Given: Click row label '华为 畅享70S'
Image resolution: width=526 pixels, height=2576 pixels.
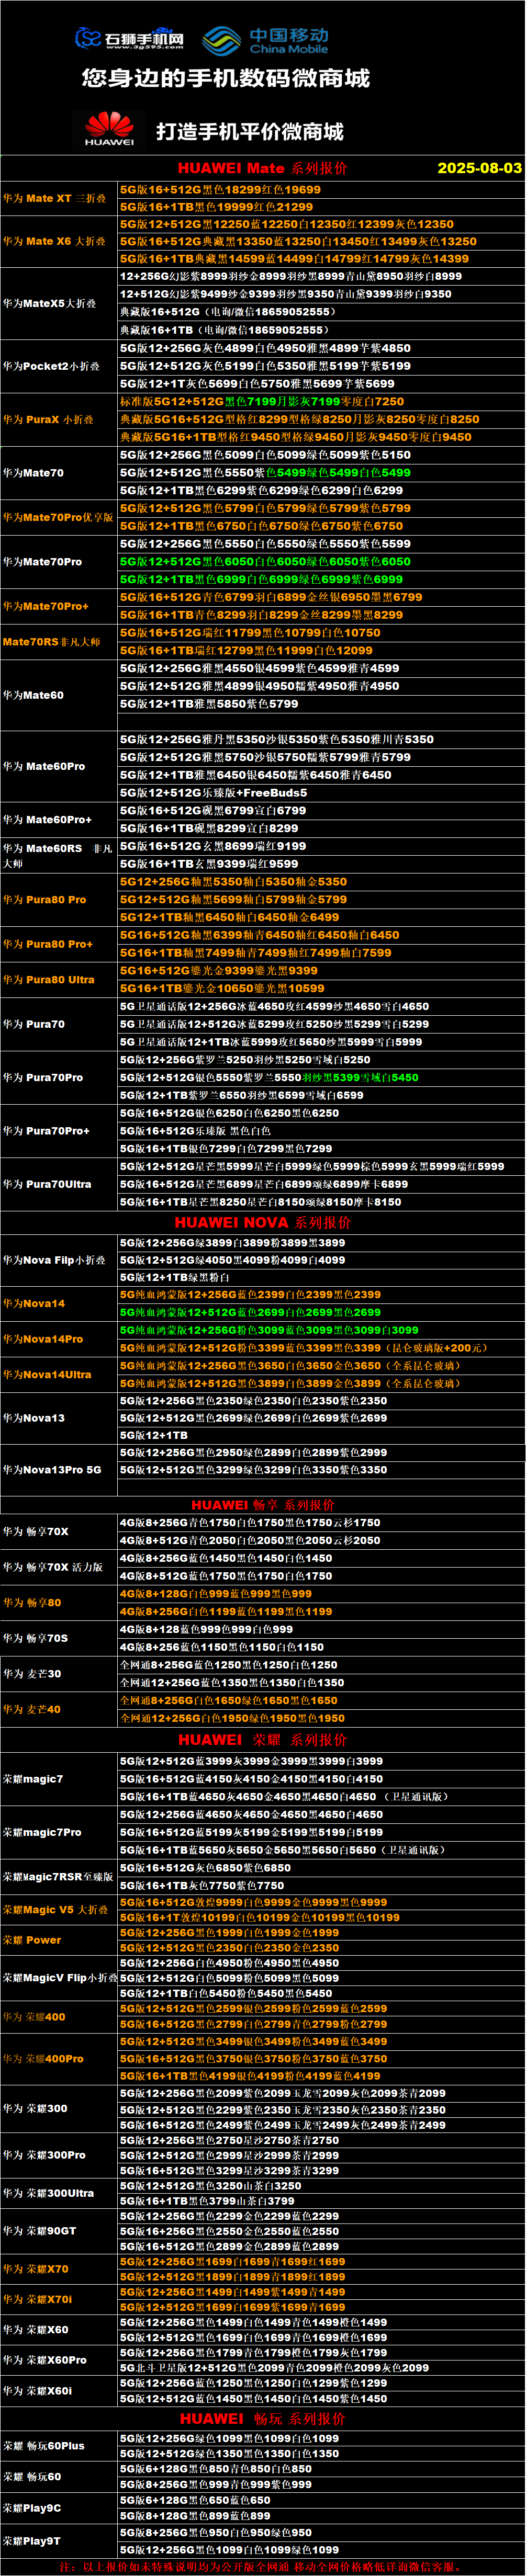Looking at the screenshot, I should point(35,1638).
